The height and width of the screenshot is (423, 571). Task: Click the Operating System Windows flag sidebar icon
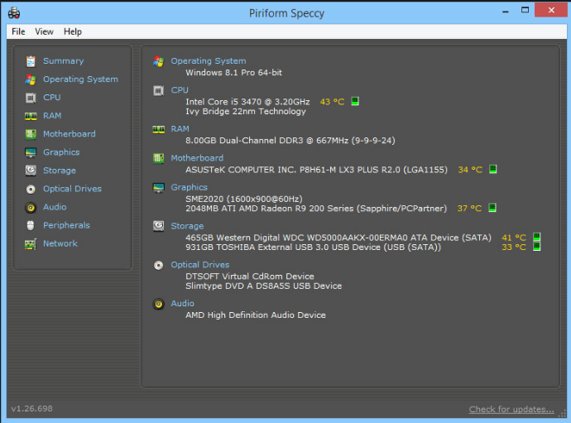(x=31, y=79)
